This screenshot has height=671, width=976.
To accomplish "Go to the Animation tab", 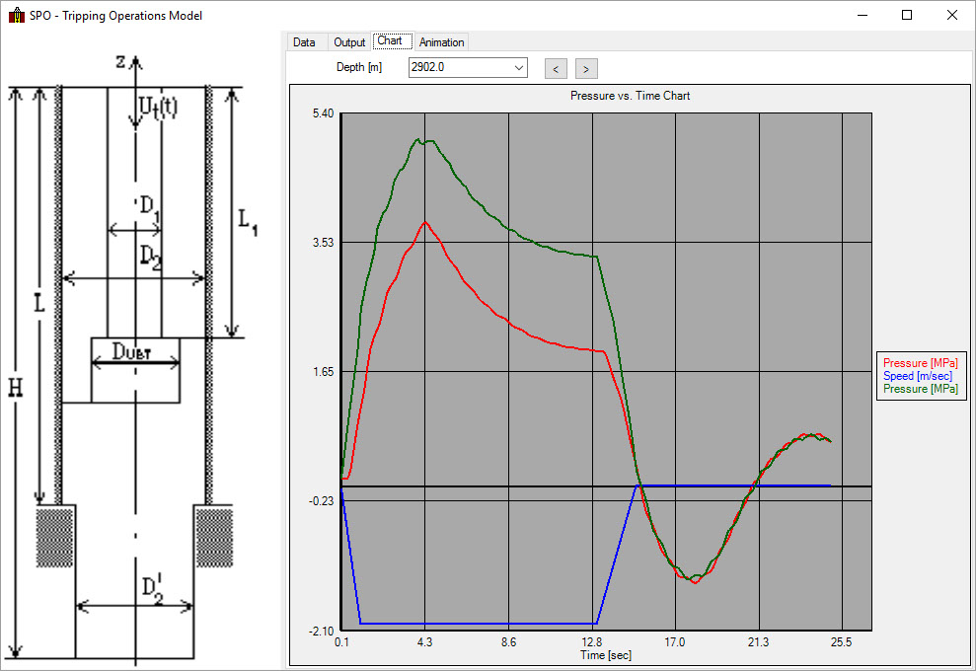I will click(441, 42).
